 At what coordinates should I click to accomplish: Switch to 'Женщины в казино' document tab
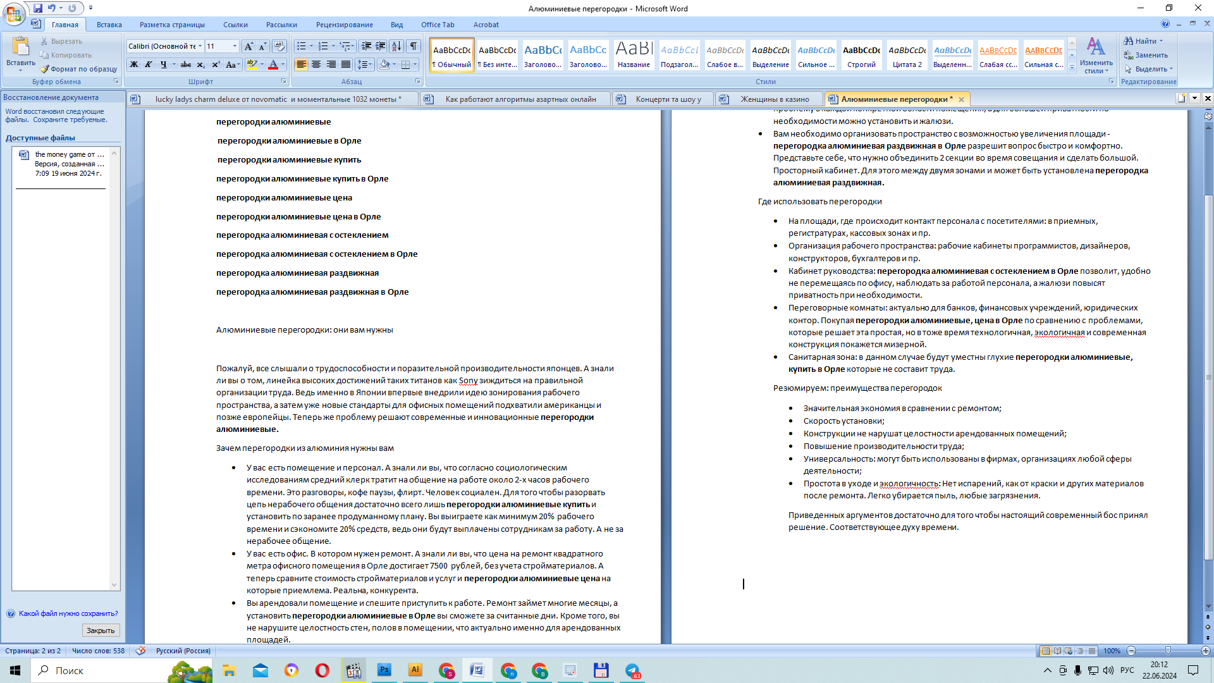coord(771,99)
